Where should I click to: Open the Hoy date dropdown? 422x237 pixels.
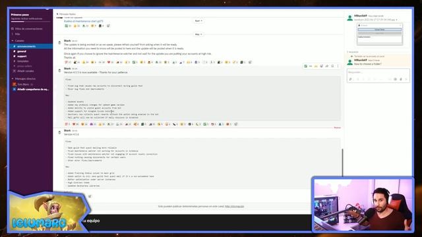click(x=198, y=34)
